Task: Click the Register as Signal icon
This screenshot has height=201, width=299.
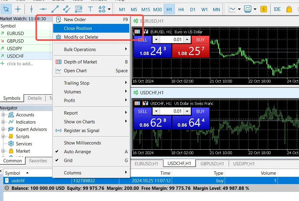Action: (x=59, y=131)
